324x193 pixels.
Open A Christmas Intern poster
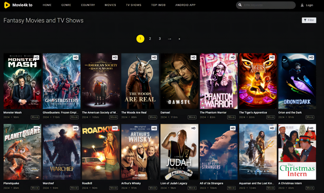tap(297, 152)
